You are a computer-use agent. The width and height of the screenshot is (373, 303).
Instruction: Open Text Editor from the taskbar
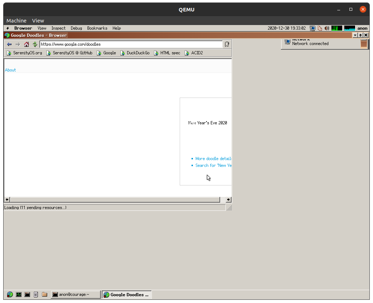click(x=36, y=294)
